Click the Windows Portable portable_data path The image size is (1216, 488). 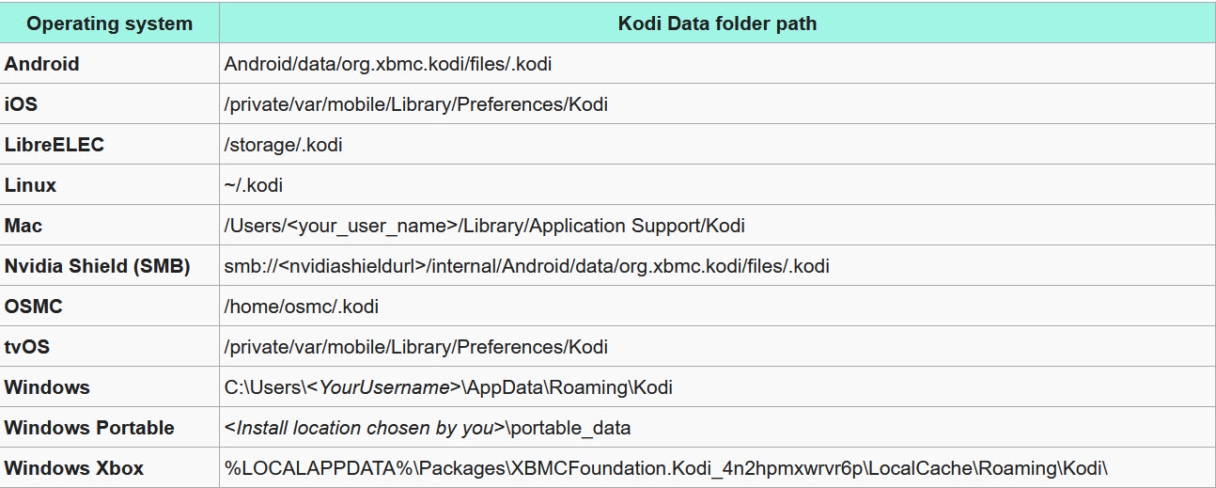[x=428, y=428]
